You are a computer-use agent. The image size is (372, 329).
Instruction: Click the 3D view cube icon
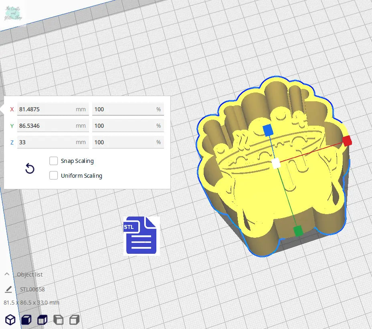pos(10,320)
